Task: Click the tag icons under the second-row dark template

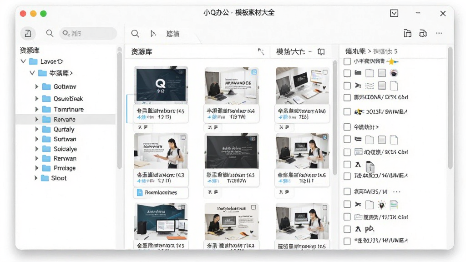Action: click(x=213, y=192)
